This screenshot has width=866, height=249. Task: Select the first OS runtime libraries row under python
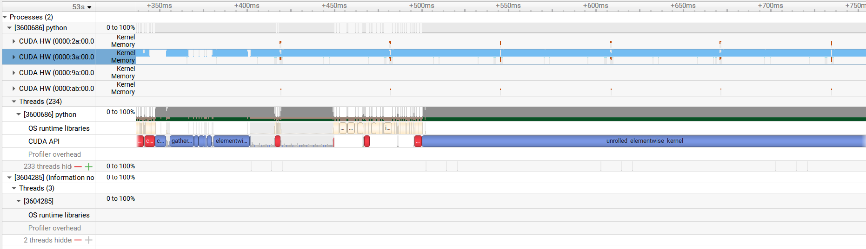(59, 128)
